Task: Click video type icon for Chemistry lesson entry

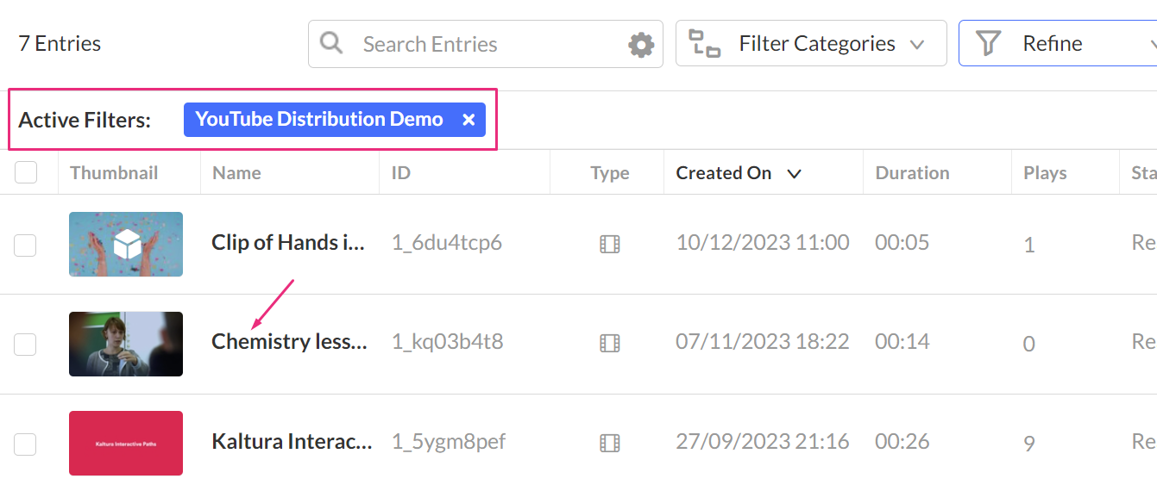Action: point(609,343)
